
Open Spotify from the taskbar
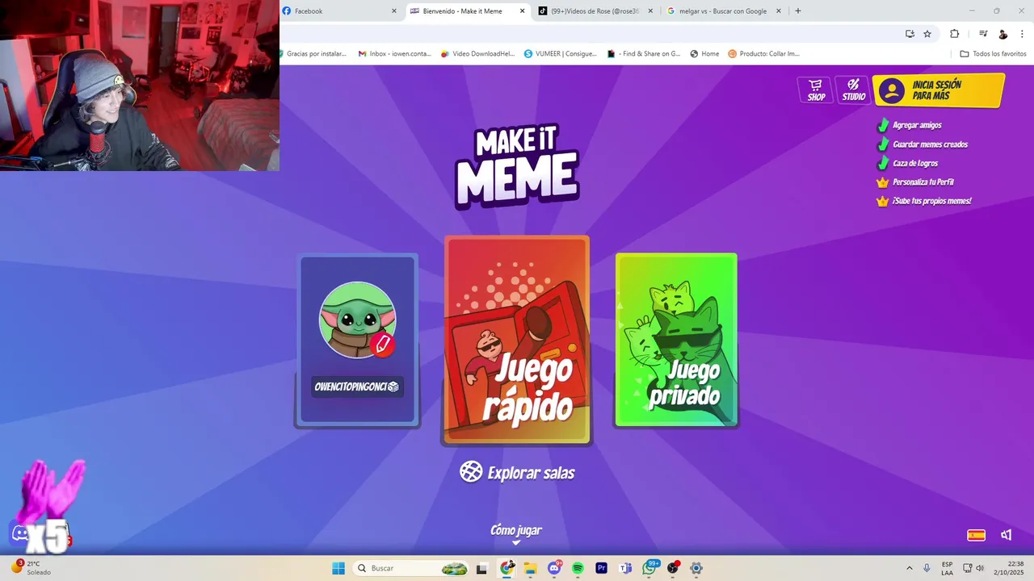pyautogui.click(x=578, y=568)
